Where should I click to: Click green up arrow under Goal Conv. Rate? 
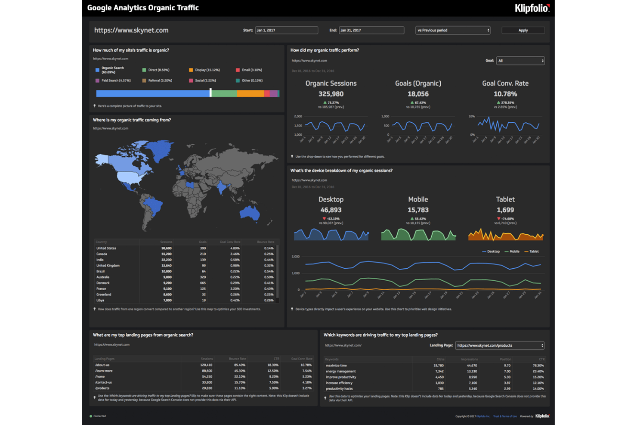498,103
